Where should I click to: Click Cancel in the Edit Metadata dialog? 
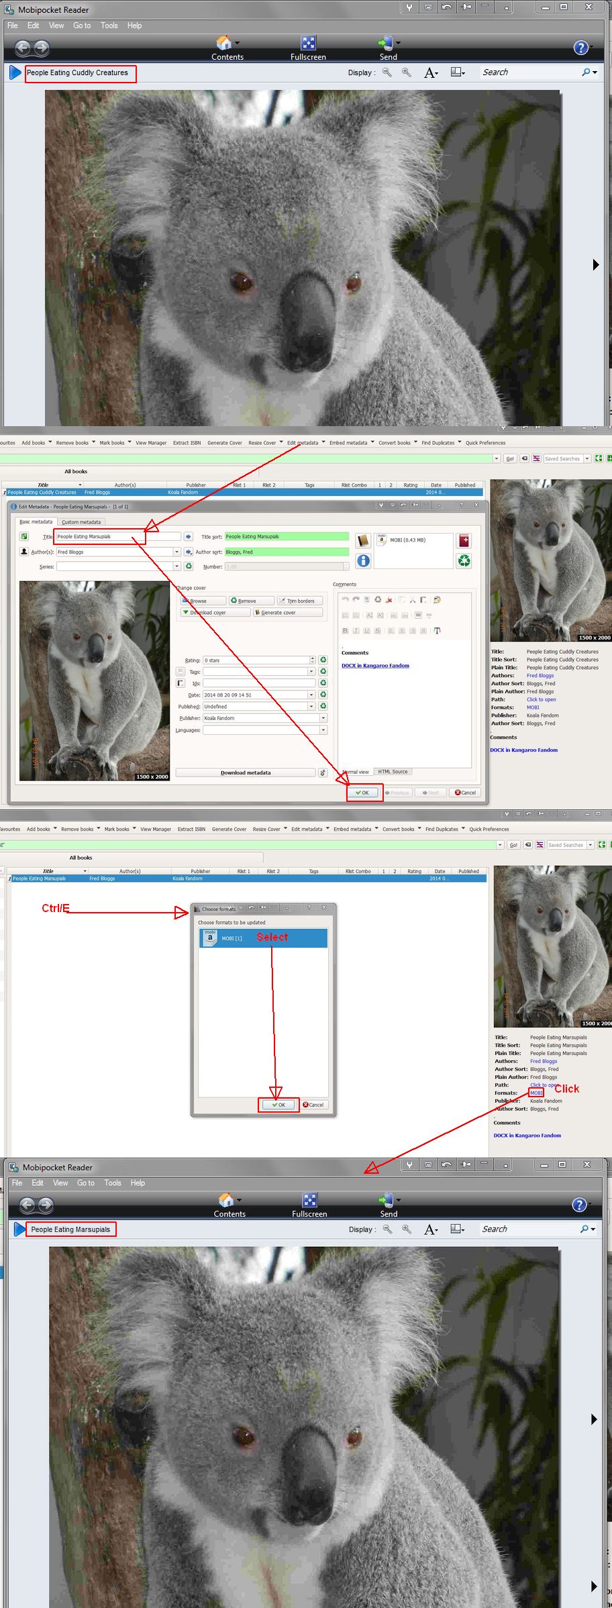465,793
